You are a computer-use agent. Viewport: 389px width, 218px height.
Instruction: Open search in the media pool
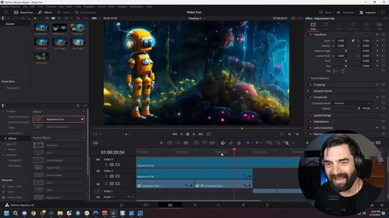(66, 18)
